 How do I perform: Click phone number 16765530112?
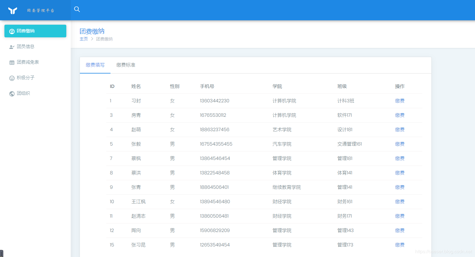point(213,115)
